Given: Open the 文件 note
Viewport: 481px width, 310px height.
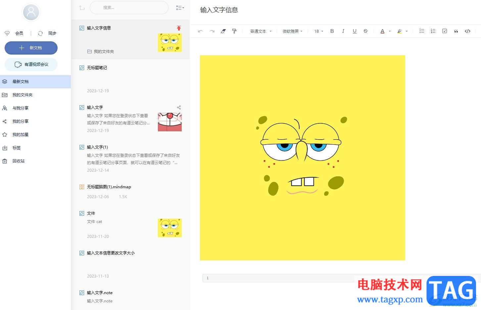Looking at the screenshot, I should coord(130,225).
